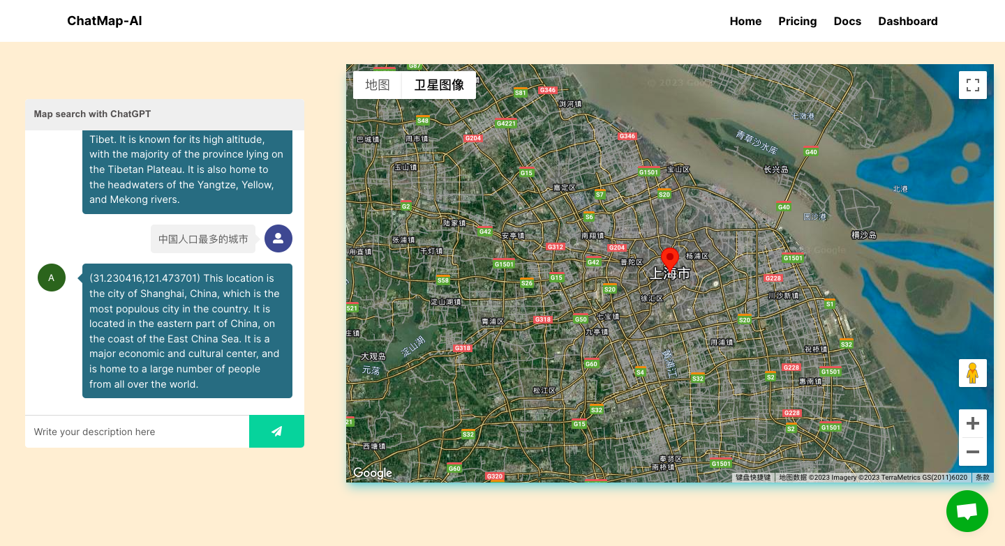The image size is (1005, 546).
Task: Click the 七宝镇 town label
Action: point(608,317)
